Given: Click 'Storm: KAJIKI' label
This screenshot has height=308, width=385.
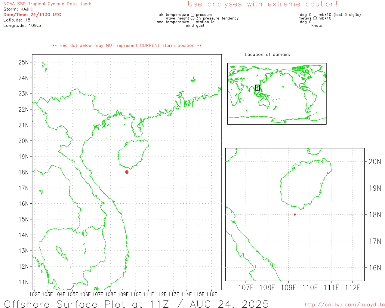Looking at the screenshot, I should click(x=18, y=9).
